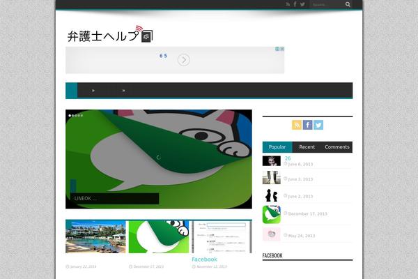The width and height of the screenshot is (418, 279).
Task: Switch to the Comments tab
Action: [337, 147]
